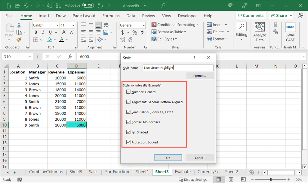The width and height of the screenshot is (308, 183).
Task: Uncheck the Protection: Locked checkbox
Action: 129,142
